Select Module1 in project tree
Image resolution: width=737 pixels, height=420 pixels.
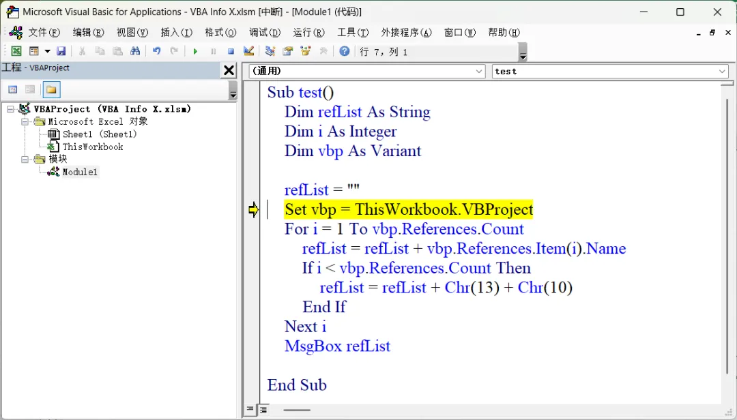pyautogui.click(x=80, y=172)
